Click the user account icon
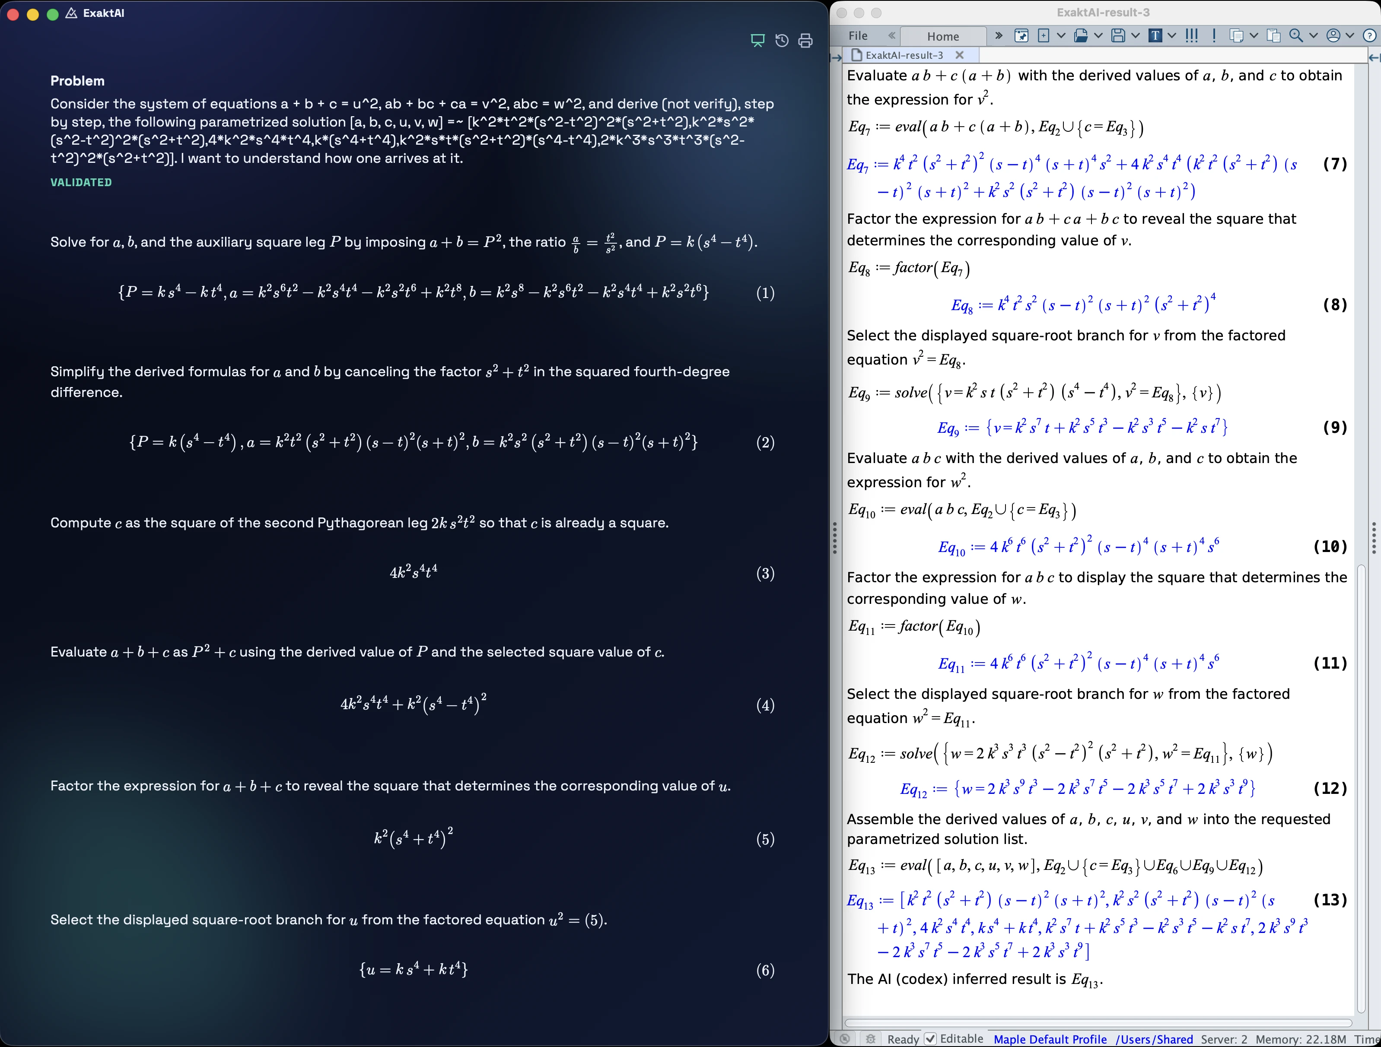 [1333, 35]
